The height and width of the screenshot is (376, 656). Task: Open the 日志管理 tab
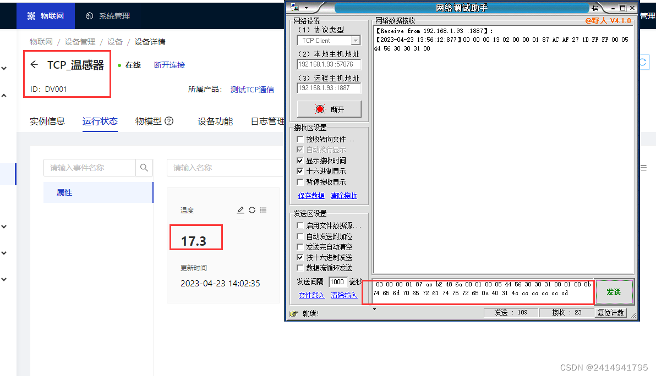pos(267,121)
